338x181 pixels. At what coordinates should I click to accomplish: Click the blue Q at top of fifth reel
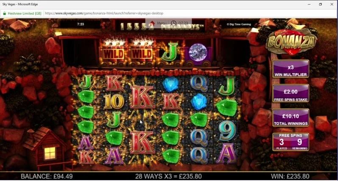(x=199, y=84)
